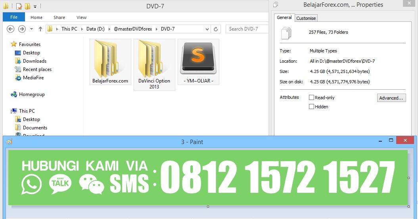Image resolution: width=418 pixels, height=219 pixels.
Task: Enable the Hidden attribute checkbox
Action: (311, 106)
